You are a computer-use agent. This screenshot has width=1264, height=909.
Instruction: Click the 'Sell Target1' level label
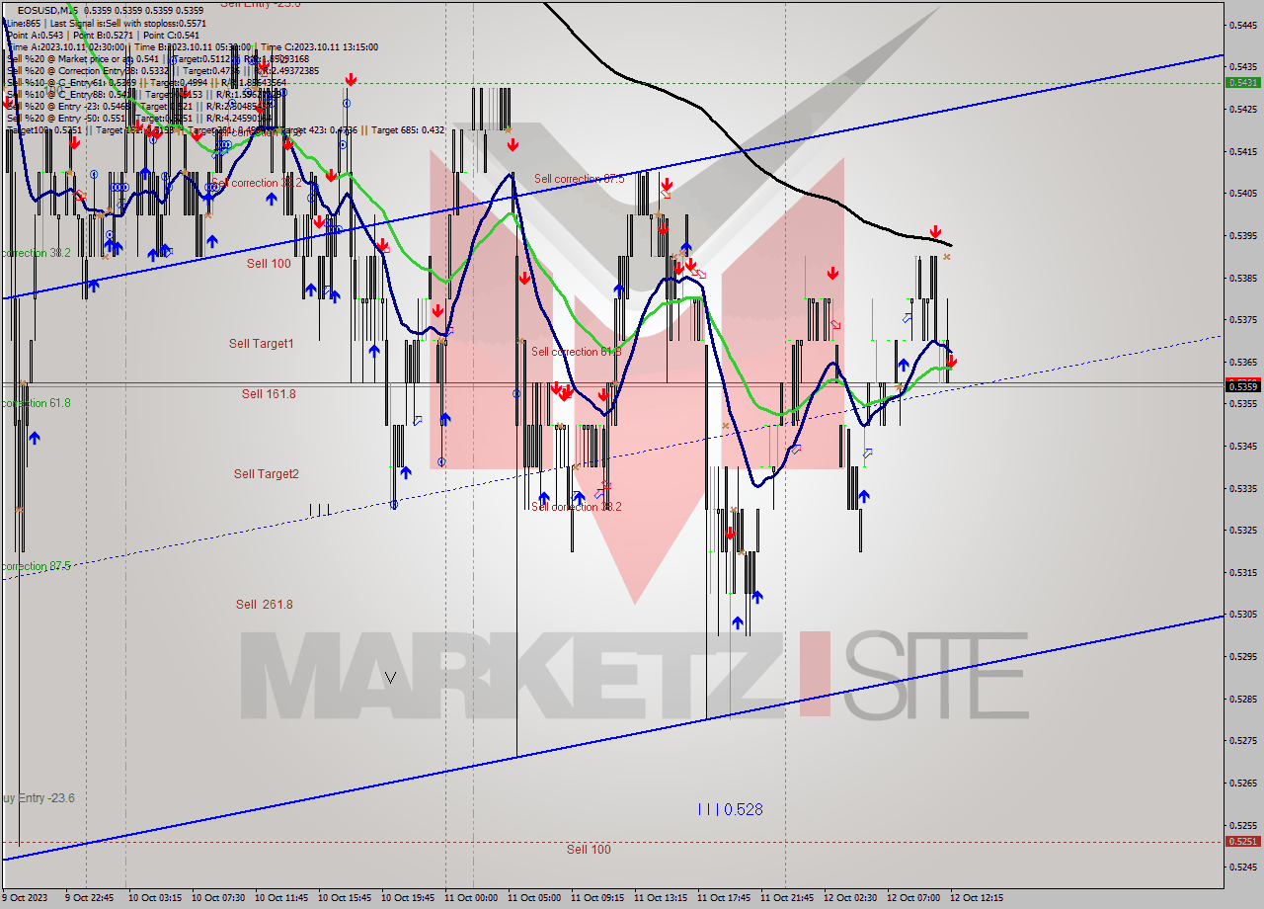click(x=261, y=344)
